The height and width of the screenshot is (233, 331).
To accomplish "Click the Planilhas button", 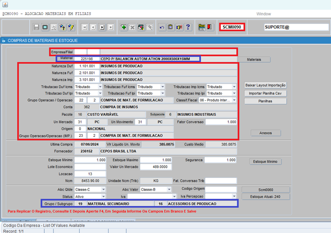I will coord(266,101).
